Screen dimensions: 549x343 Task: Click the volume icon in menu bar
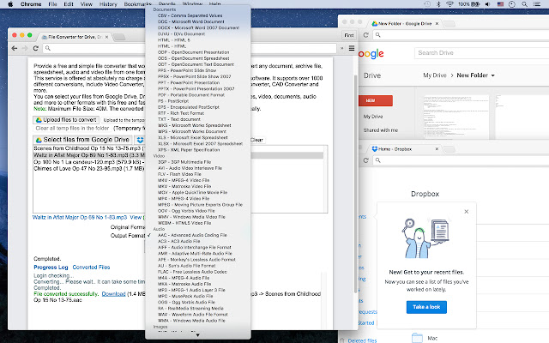coord(488,4)
